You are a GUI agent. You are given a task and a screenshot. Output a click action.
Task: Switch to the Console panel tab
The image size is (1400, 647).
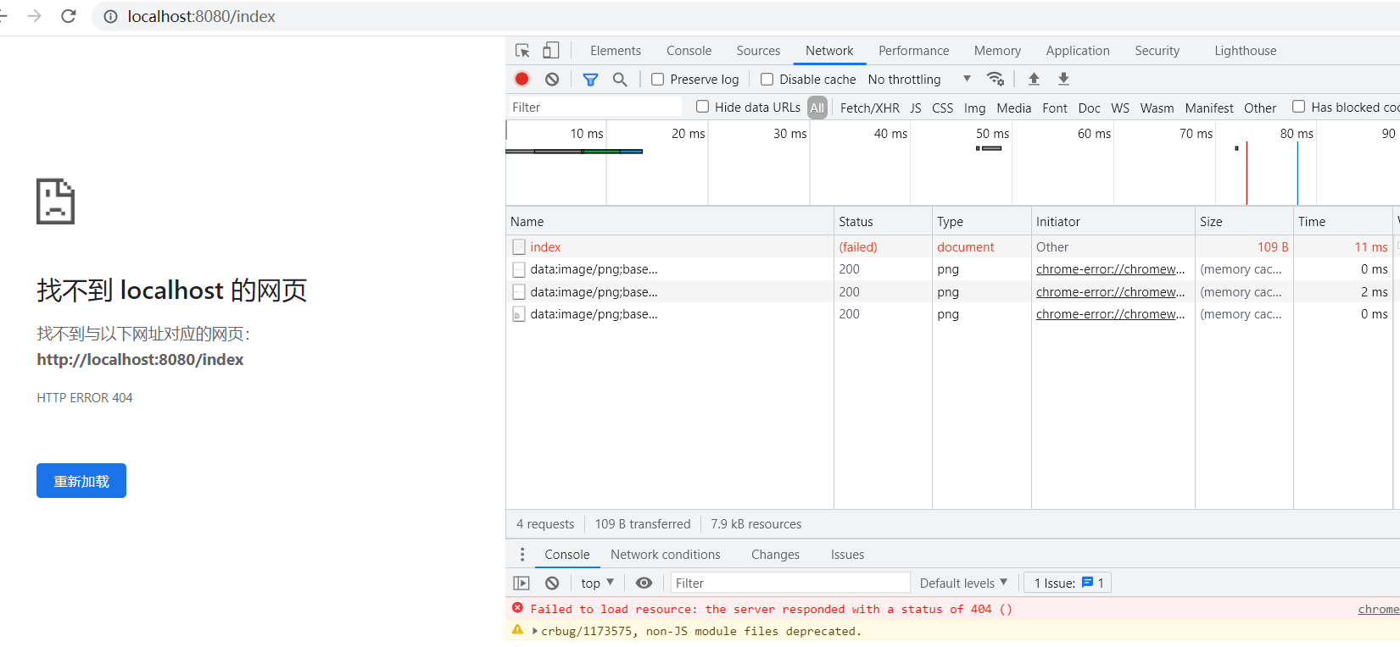pyautogui.click(x=689, y=51)
